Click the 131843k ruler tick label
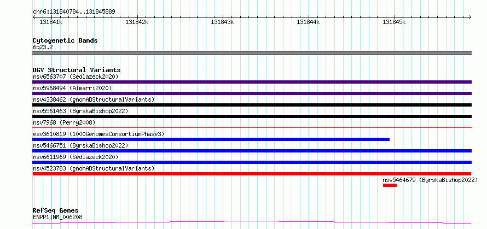This screenshot has height=229, width=487. 222,22
